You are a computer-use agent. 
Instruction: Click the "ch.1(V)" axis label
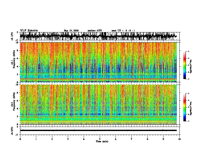click(12, 36)
